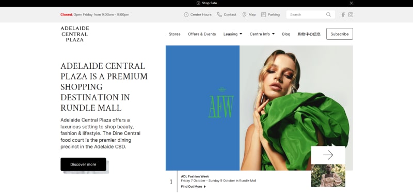Open the Facebook page icon

point(343,15)
